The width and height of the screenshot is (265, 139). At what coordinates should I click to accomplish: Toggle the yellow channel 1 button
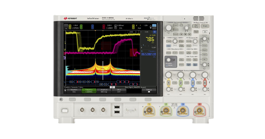[169, 83]
